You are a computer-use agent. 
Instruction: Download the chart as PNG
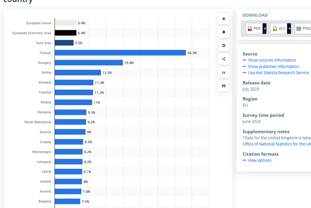click(x=303, y=28)
